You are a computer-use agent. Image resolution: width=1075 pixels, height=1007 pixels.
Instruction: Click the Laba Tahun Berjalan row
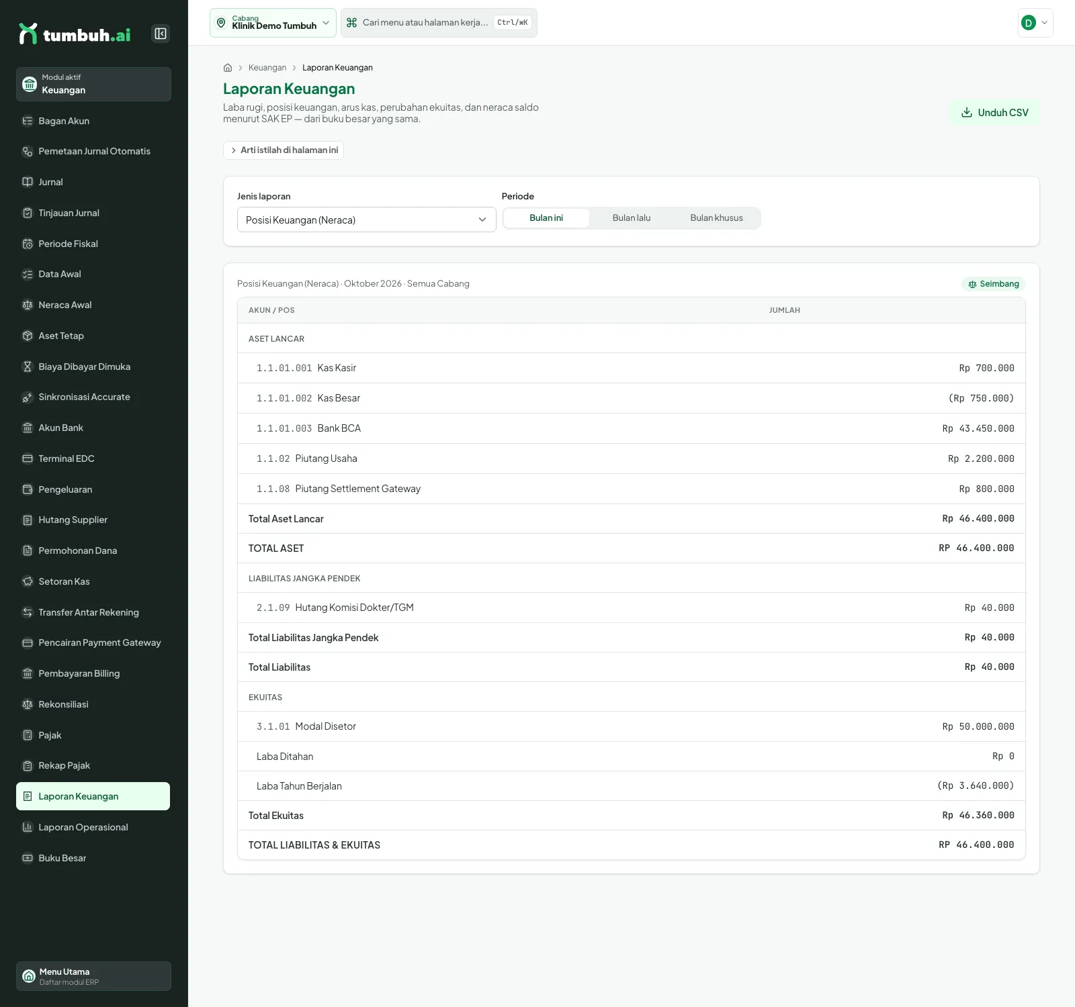coord(632,786)
